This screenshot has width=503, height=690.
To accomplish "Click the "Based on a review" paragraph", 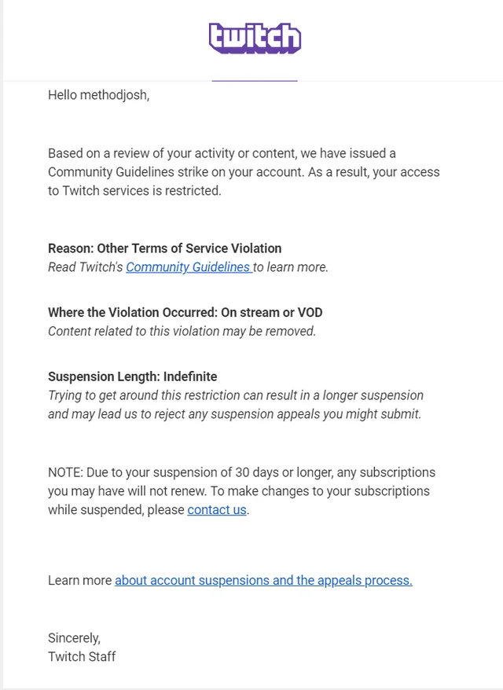I will [x=244, y=171].
